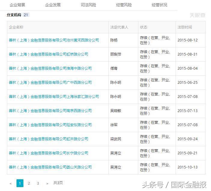Go to the 经营状况 tab
This screenshot has height=191, width=211.
159,5
